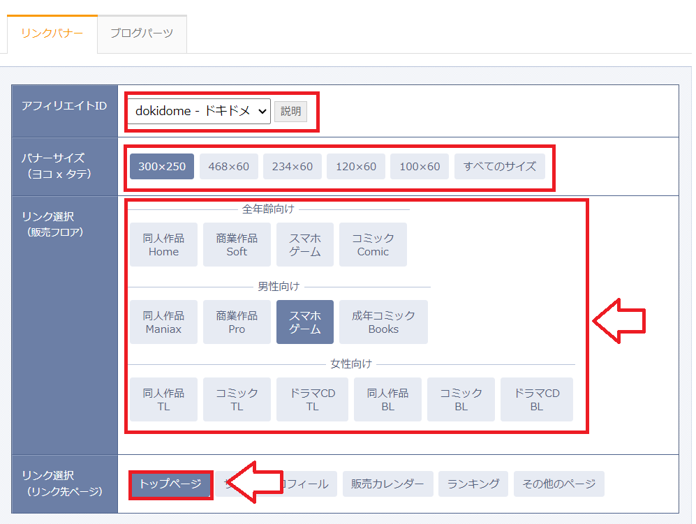
Task: Click the 女性向け section heading
Action: point(350,364)
